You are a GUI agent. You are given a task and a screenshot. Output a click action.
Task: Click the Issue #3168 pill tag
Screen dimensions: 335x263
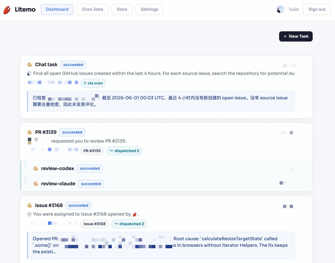tap(95, 224)
